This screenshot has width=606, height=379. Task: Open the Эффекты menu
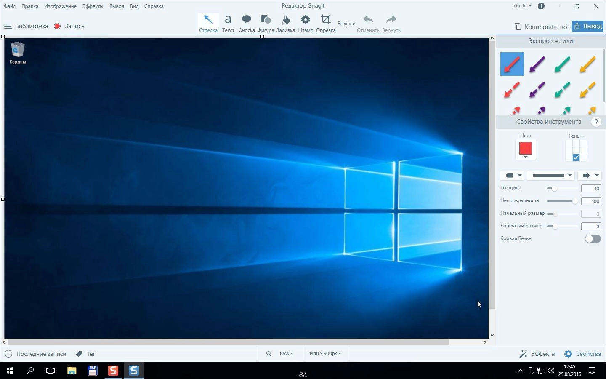pyautogui.click(x=93, y=6)
